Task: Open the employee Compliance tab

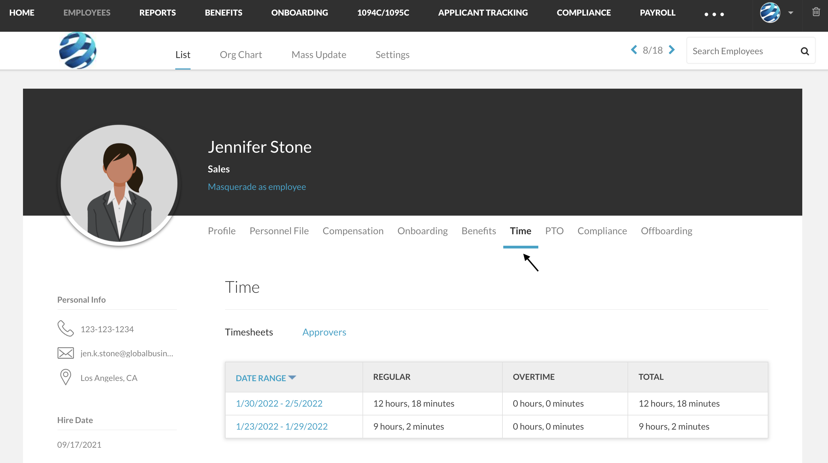Action: (x=602, y=231)
